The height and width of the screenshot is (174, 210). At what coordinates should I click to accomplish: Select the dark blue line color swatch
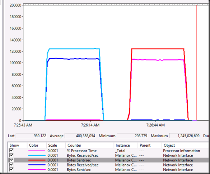tap(37, 165)
